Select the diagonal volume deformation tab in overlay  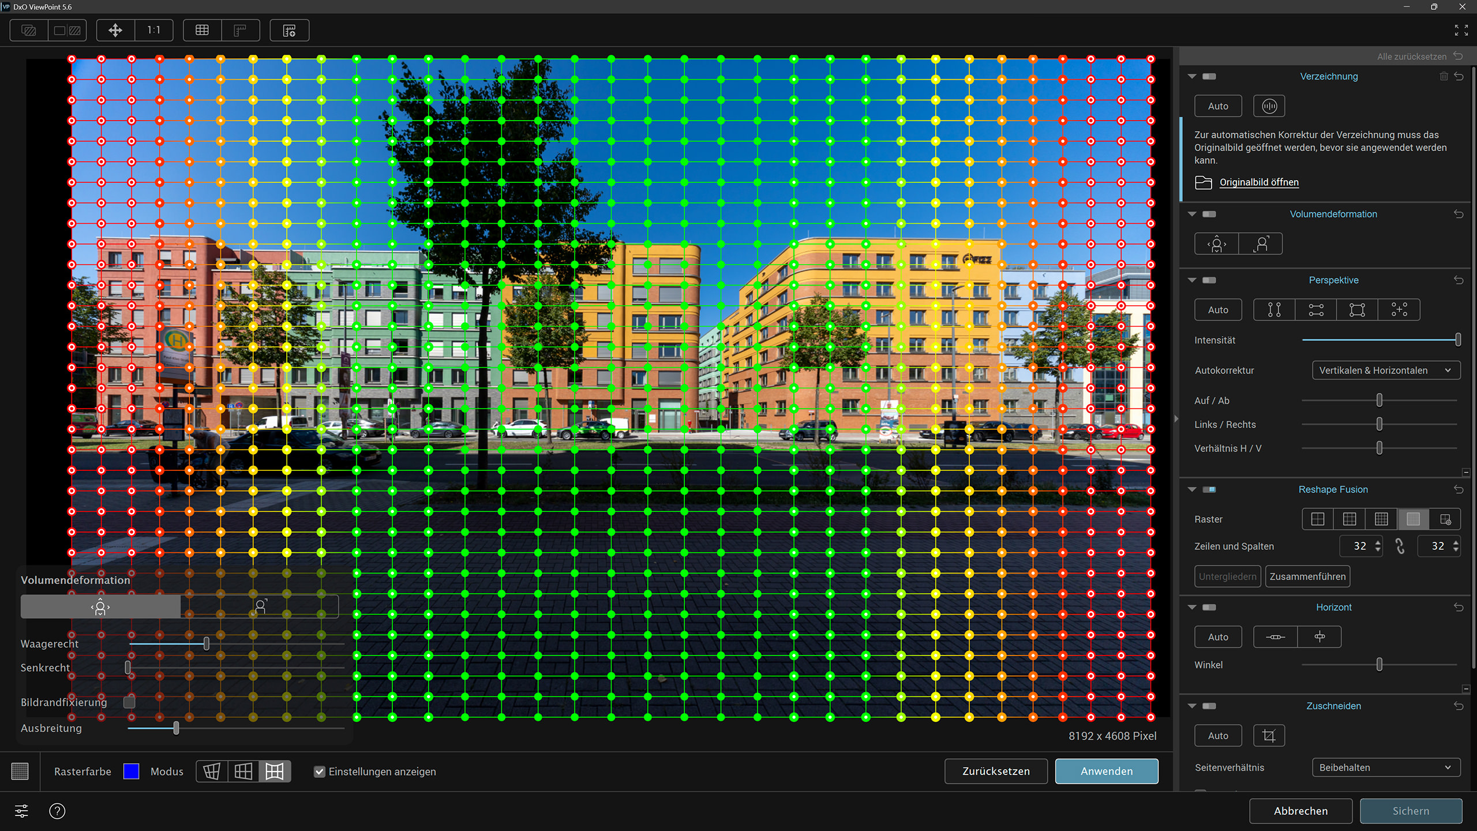tap(260, 607)
